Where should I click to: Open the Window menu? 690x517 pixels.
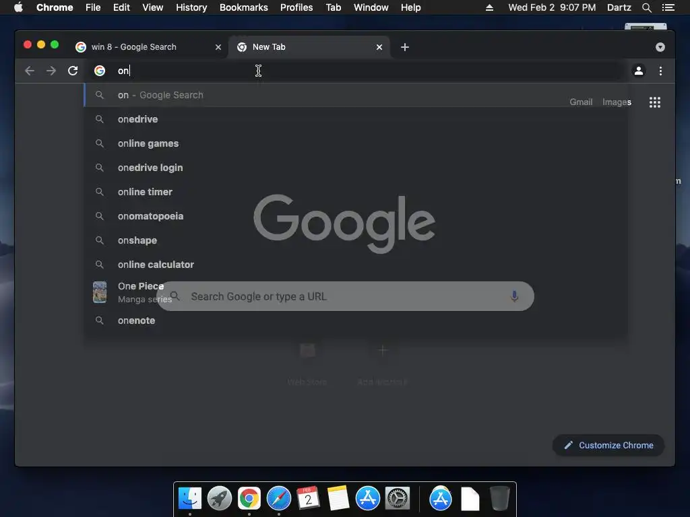[x=371, y=7]
